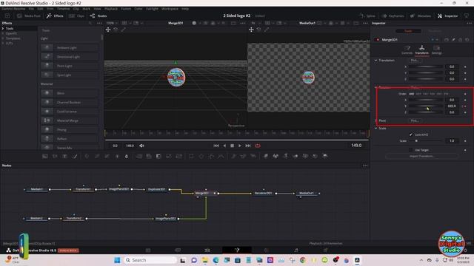Open the Clips panel

(x=76, y=16)
